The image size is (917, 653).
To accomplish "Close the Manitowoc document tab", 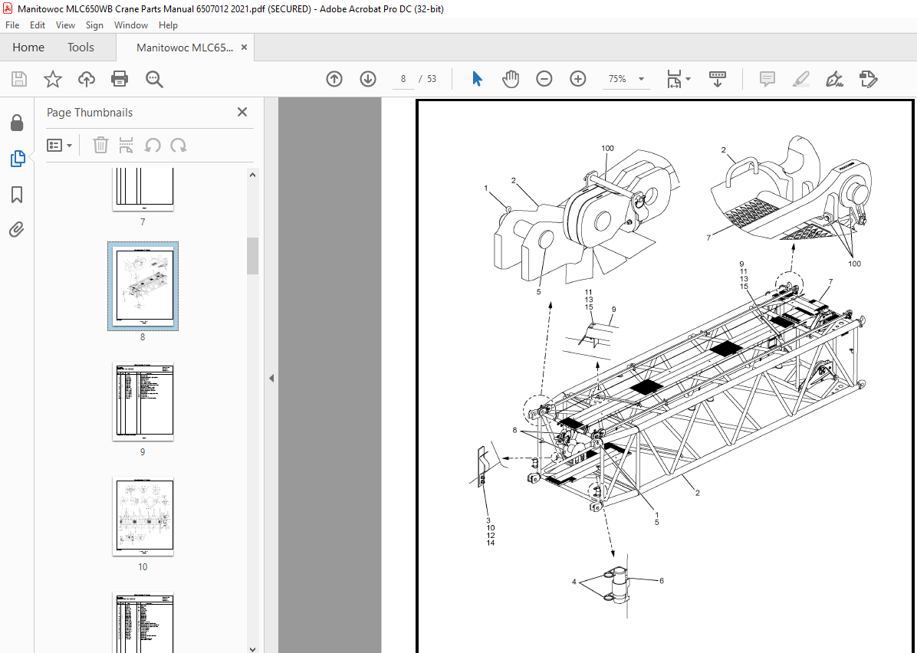I will (x=244, y=48).
